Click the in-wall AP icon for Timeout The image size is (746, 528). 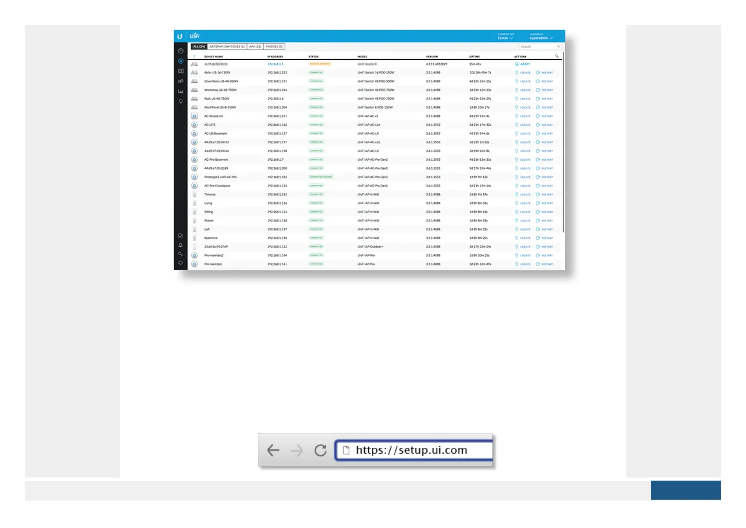[194, 194]
